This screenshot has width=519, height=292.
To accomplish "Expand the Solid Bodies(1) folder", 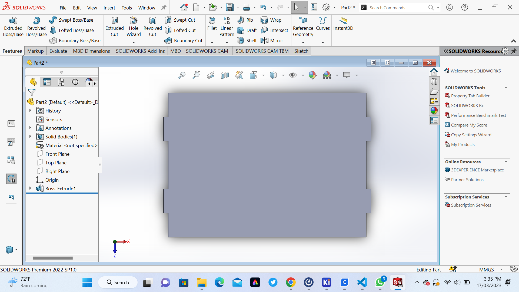I will (30, 137).
